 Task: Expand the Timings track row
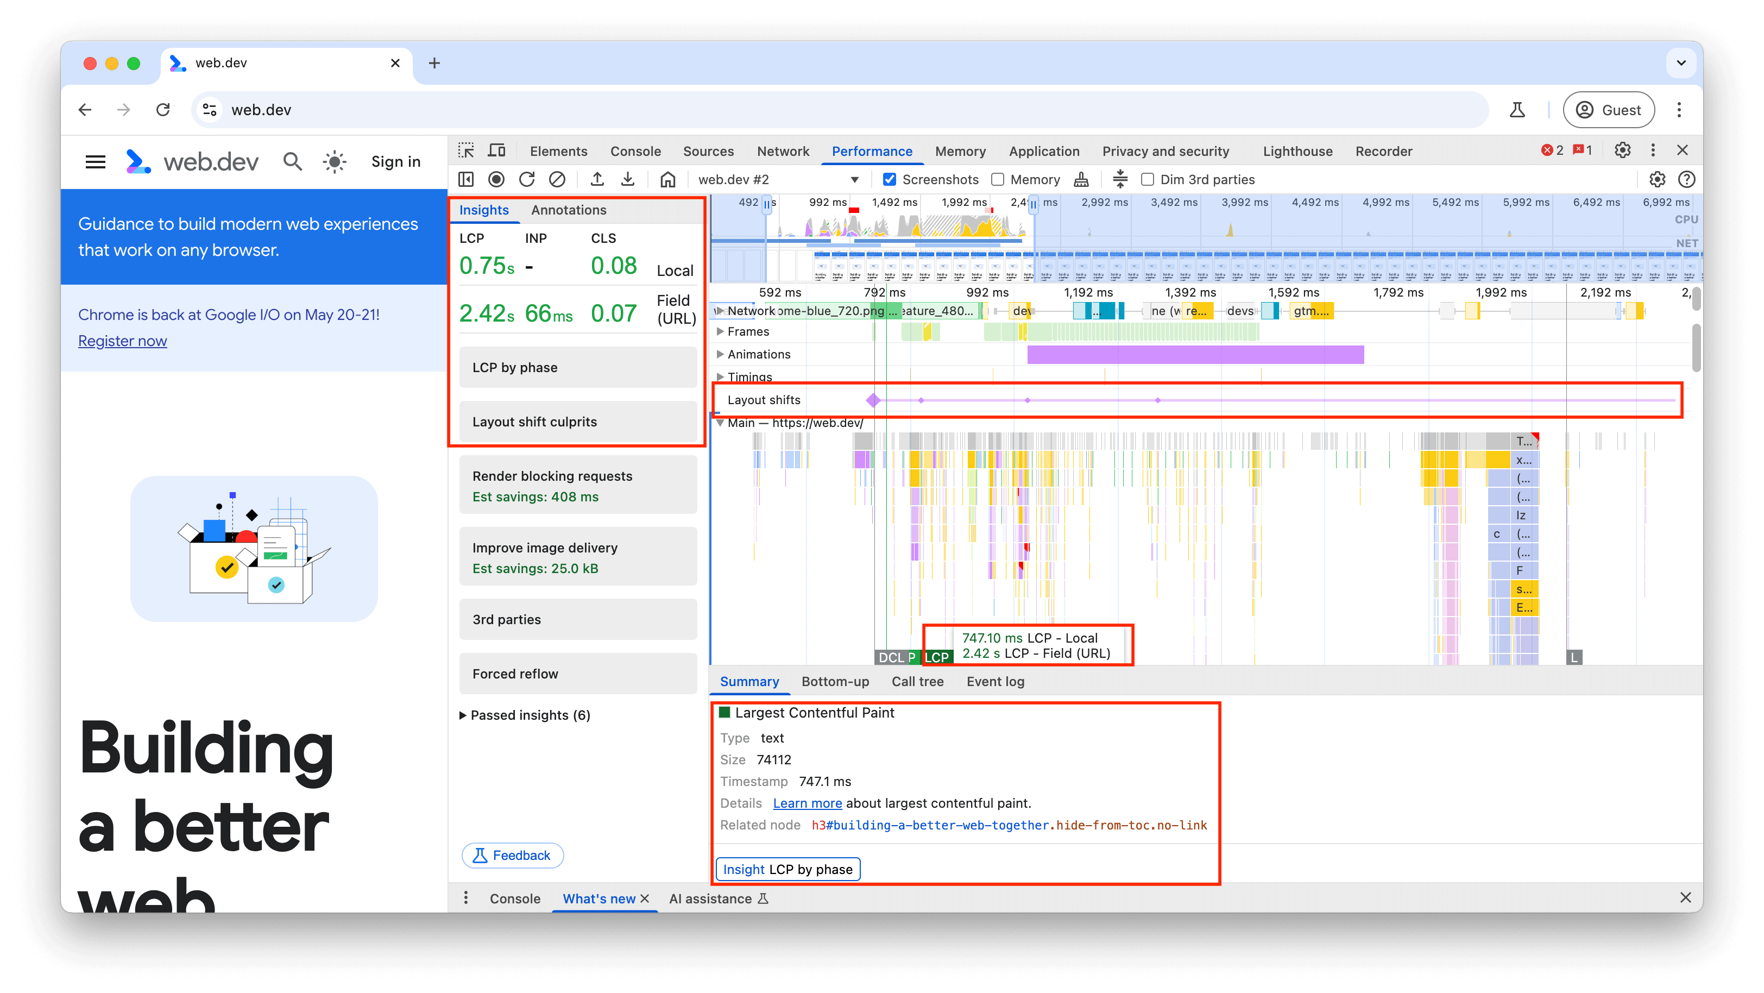(722, 376)
